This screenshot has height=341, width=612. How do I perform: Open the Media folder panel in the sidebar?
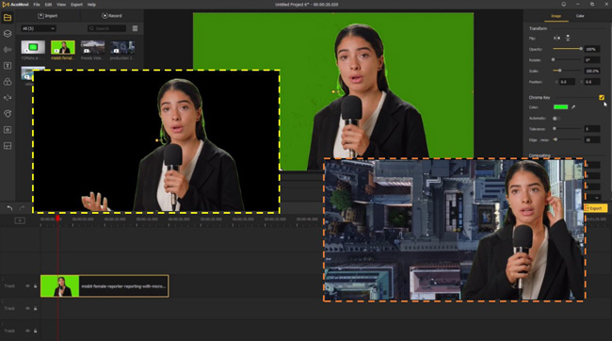(x=8, y=18)
